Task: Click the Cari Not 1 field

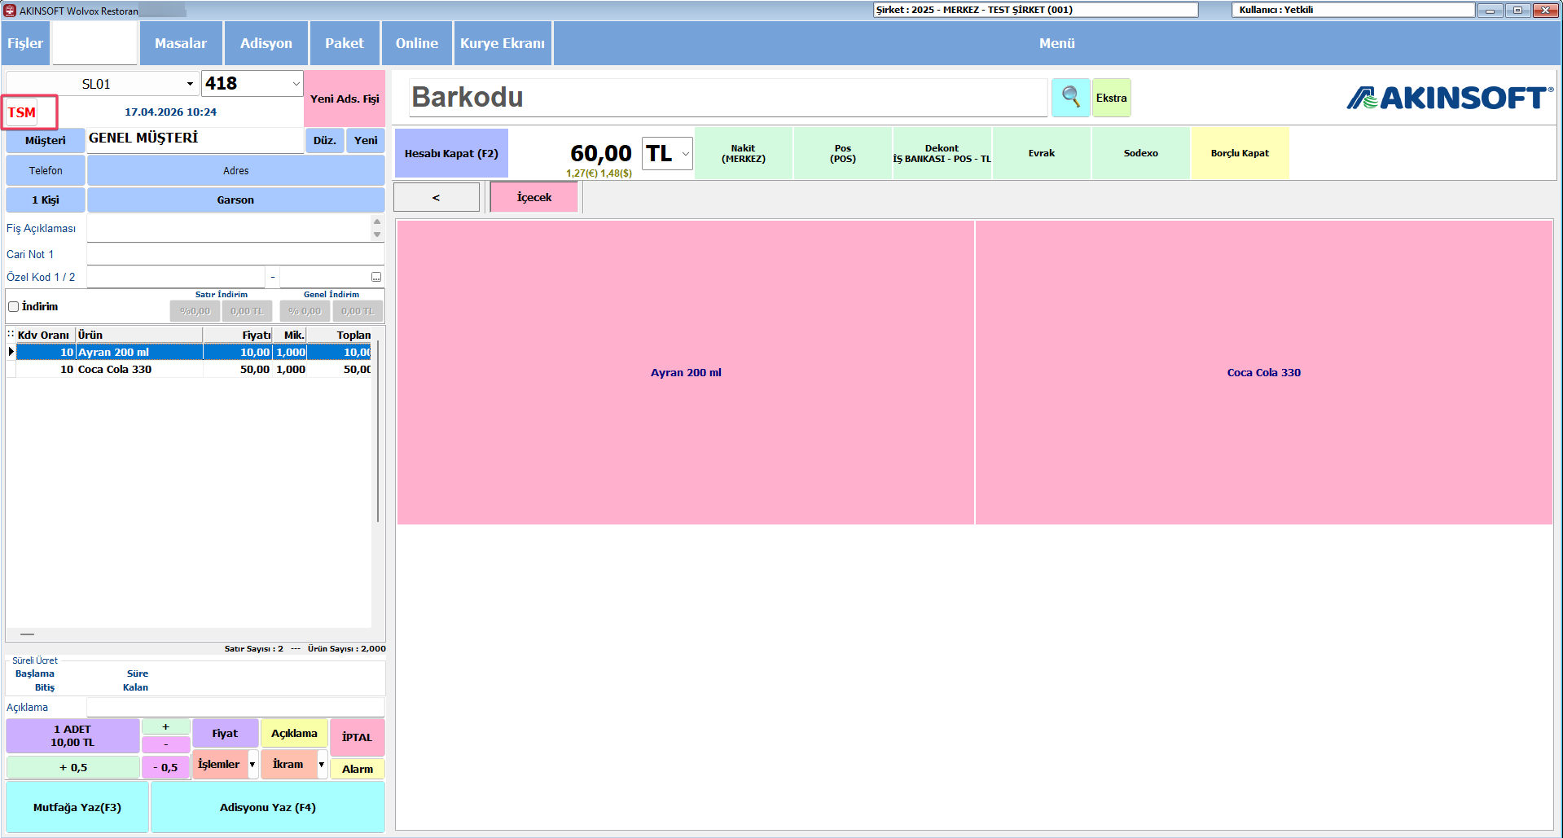Action: [235, 255]
